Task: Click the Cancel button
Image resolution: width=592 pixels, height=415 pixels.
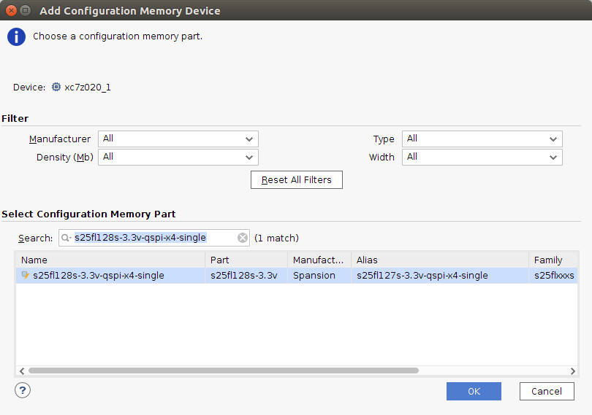Action: pos(547,391)
